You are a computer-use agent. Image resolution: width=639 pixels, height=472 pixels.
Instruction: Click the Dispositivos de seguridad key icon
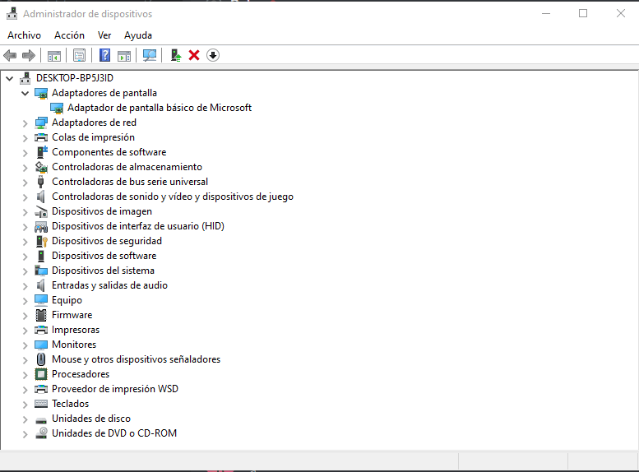[x=42, y=241]
